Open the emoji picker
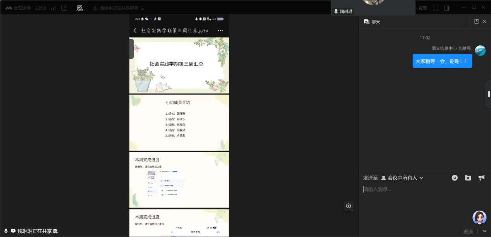This screenshot has width=491, height=237. click(x=455, y=178)
